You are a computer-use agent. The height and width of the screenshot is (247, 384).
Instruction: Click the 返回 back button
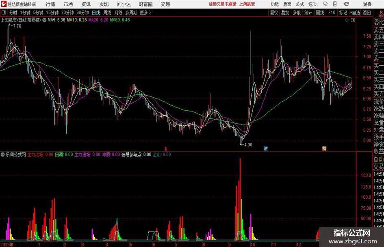pos(367,13)
